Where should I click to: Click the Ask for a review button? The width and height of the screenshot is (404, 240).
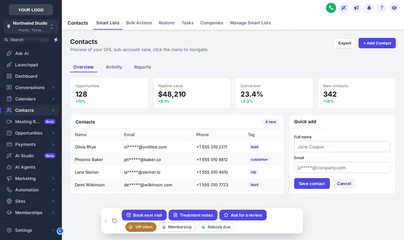(x=243, y=215)
